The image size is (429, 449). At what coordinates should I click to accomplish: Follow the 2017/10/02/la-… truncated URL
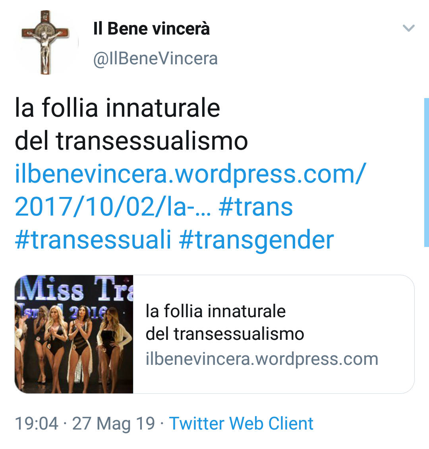[113, 207]
